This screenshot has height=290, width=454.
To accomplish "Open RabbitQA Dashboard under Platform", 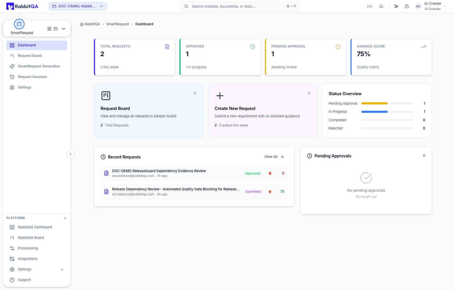I will [x=37, y=227].
